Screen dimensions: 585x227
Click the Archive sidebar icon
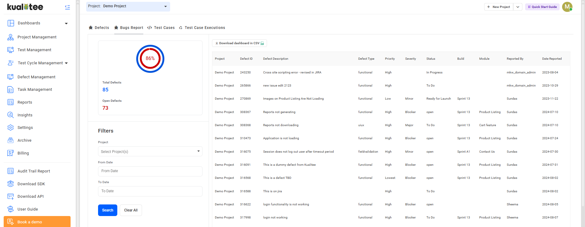click(x=10, y=140)
